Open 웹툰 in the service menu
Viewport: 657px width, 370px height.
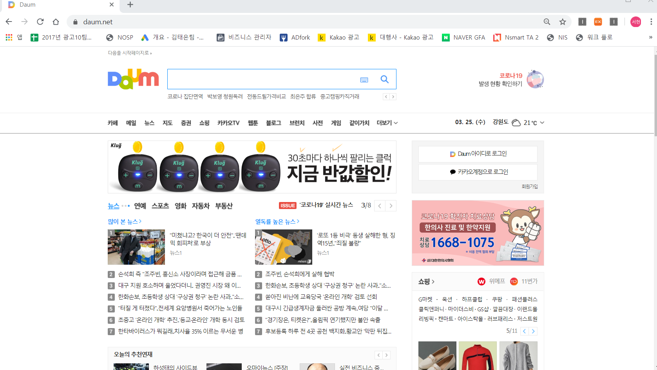(x=253, y=123)
